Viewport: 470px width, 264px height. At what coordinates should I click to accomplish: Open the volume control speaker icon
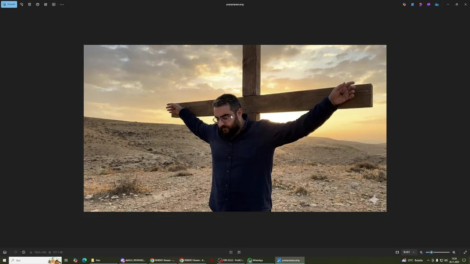tap(446, 260)
